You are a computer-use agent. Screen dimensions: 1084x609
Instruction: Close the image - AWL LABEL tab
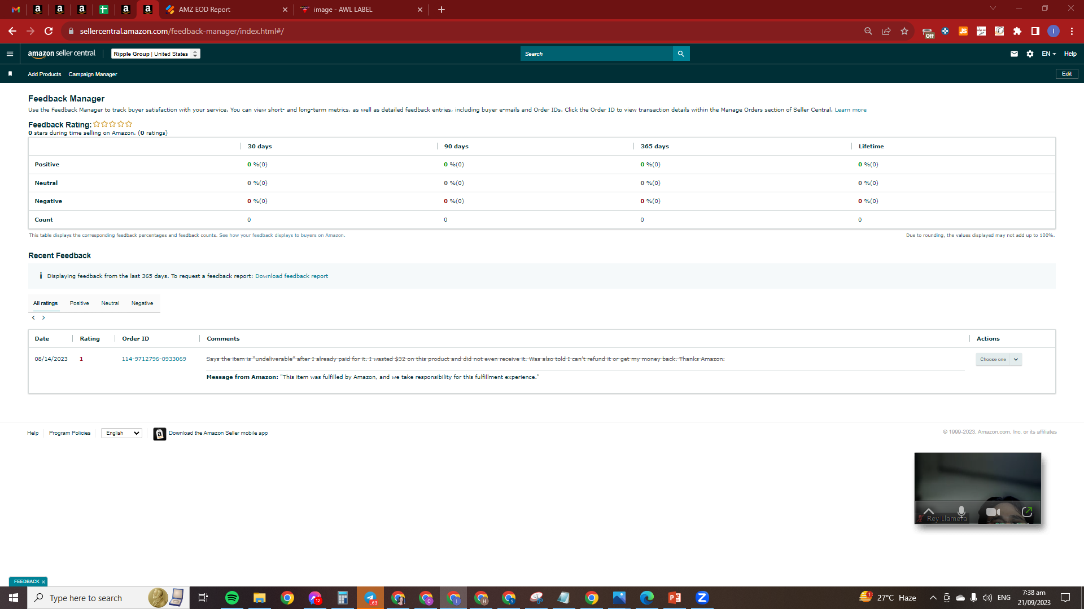(x=420, y=10)
